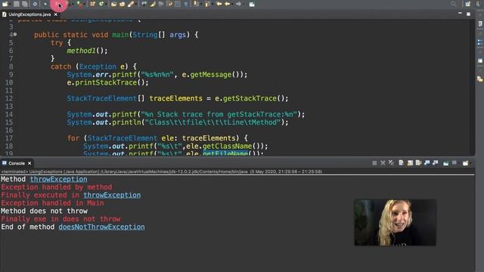Open Outline view icon in right trim

pos(480,42)
